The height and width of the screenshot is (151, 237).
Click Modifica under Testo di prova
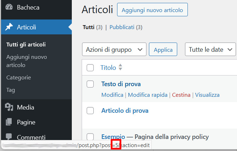112,95
